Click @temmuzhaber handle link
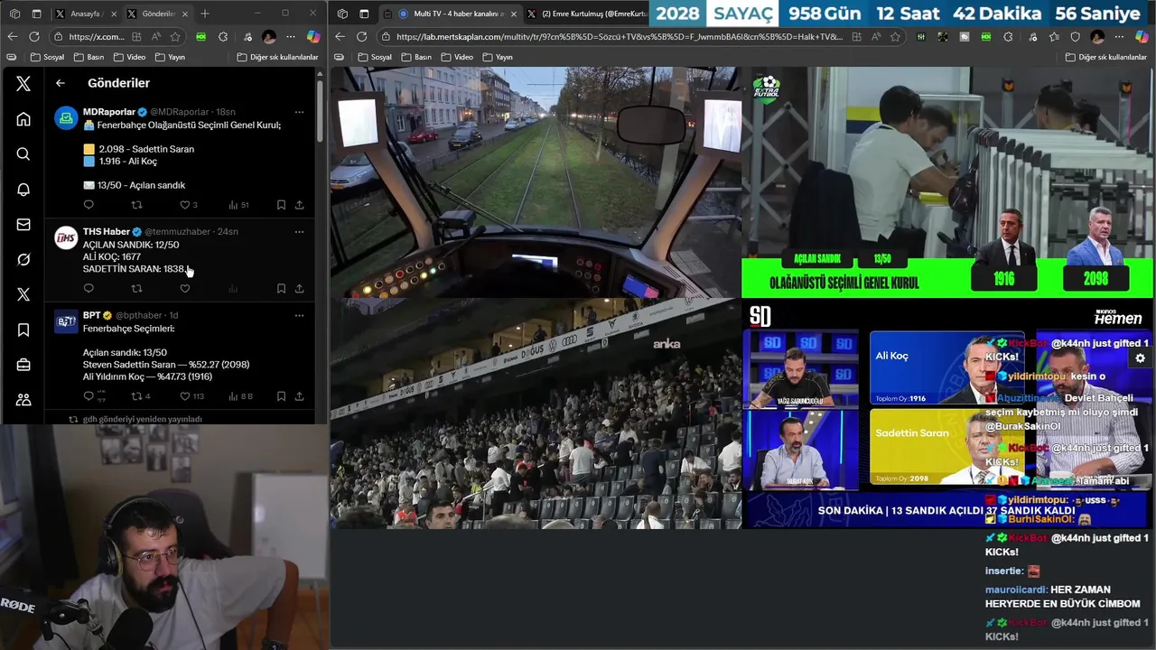Image resolution: width=1156 pixels, height=650 pixels. pyautogui.click(x=178, y=232)
